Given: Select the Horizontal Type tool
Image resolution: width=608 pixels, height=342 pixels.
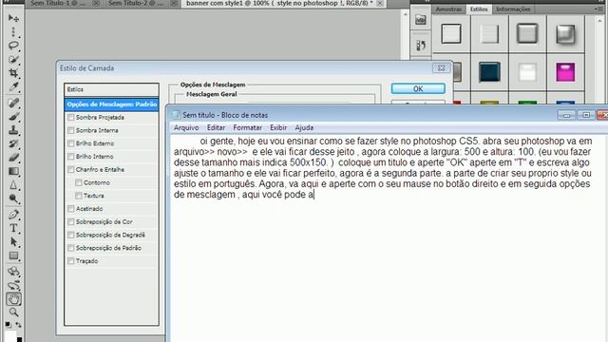Looking at the screenshot, I should coord(13,228).
